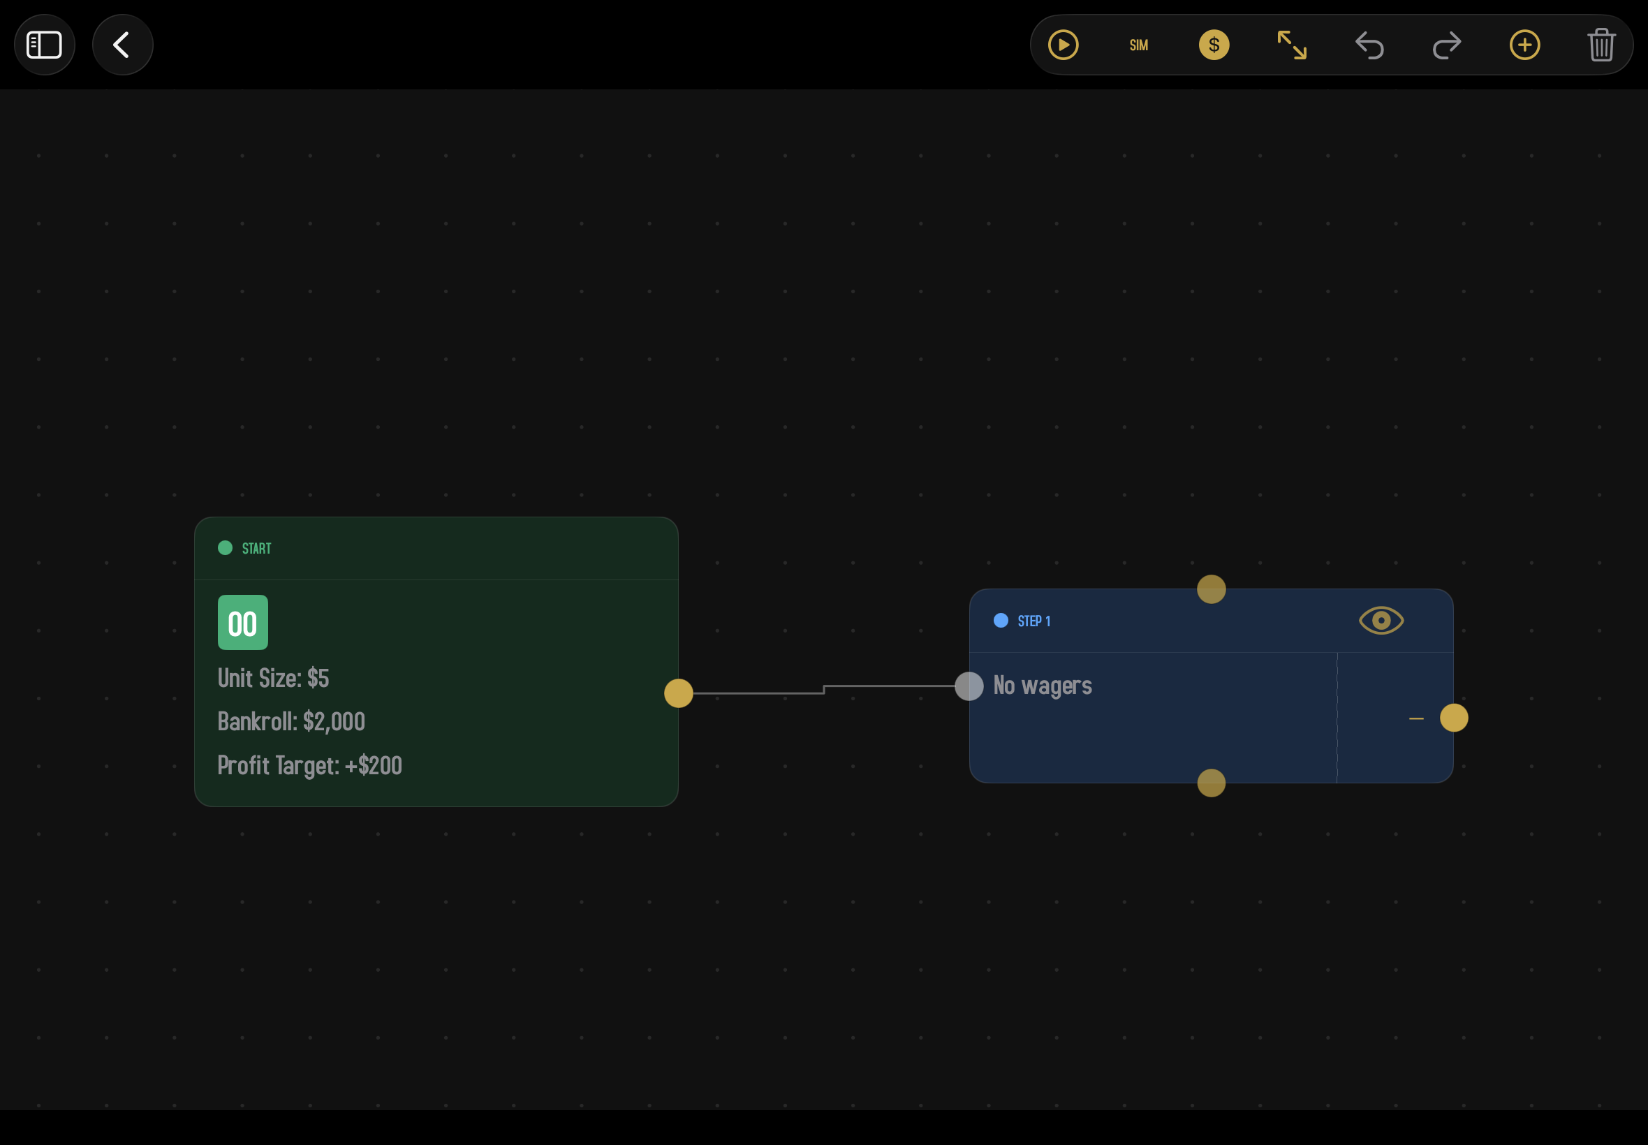Select the green 00 roulette badge
1648x1145 pixels.
point(242,622)
